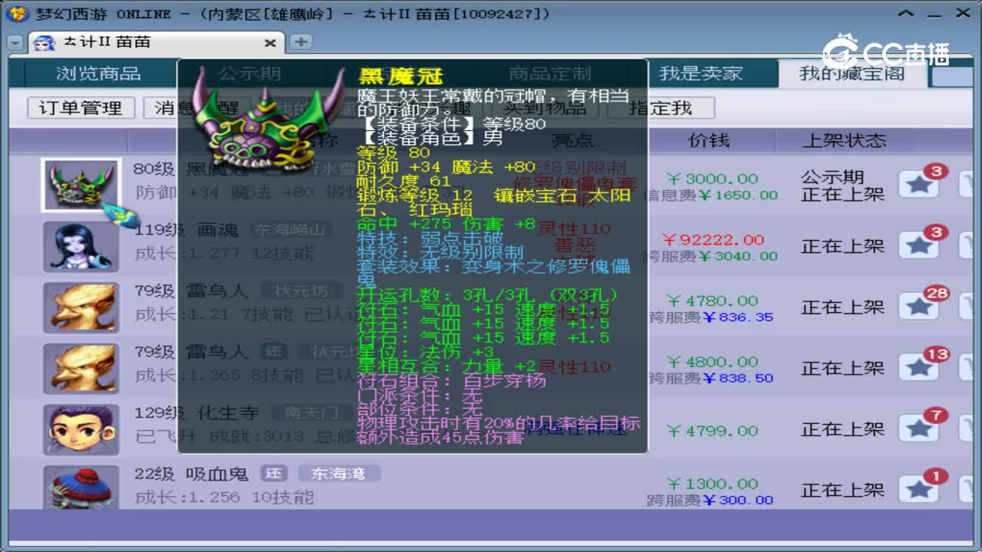Close the 去计II 苗苗 tab
The image size is (982, 552).
point(270,43)
